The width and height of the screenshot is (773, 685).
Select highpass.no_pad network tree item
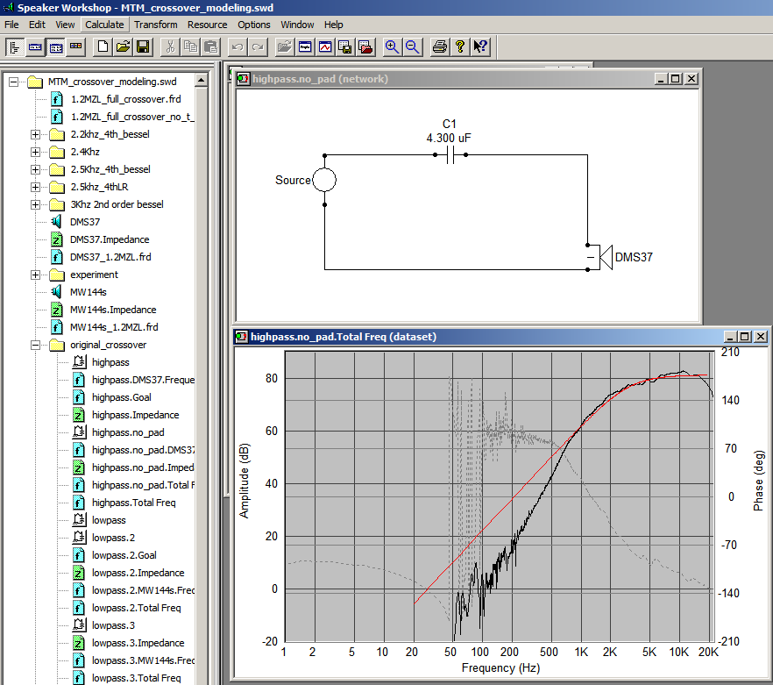128,432
